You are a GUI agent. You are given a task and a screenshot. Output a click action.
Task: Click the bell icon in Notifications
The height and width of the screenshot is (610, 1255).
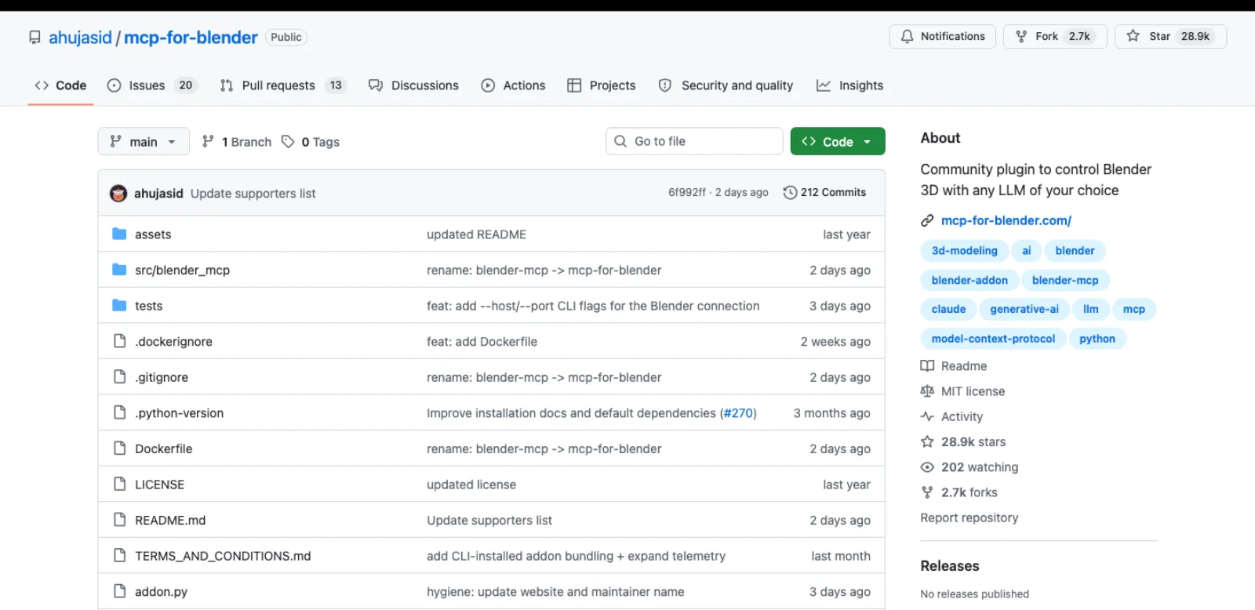pyautogui.click(x=907, y=37)
